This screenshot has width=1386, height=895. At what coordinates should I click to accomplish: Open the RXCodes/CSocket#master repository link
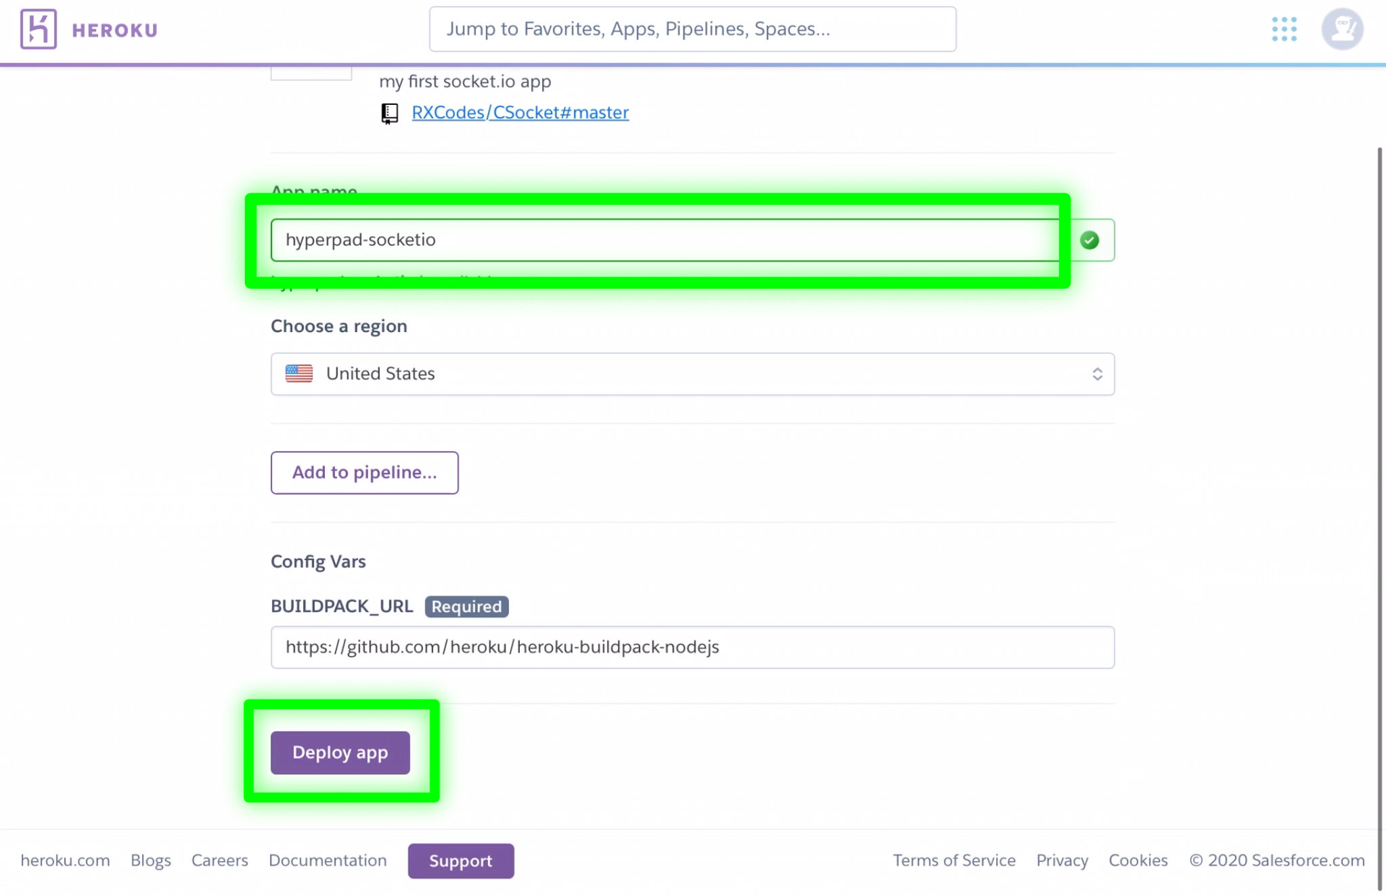pyautogui.click(x=520, y=112)
